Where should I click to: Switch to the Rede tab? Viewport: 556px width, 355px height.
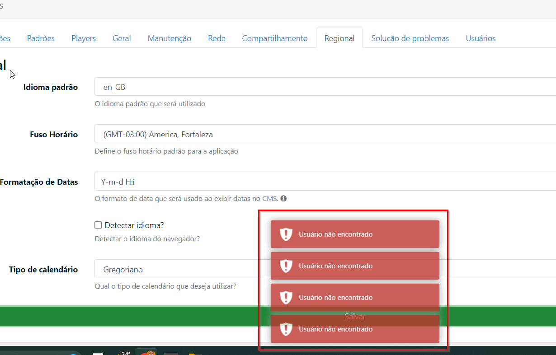217,38
